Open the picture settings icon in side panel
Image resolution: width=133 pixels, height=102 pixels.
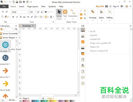(83, 48)
